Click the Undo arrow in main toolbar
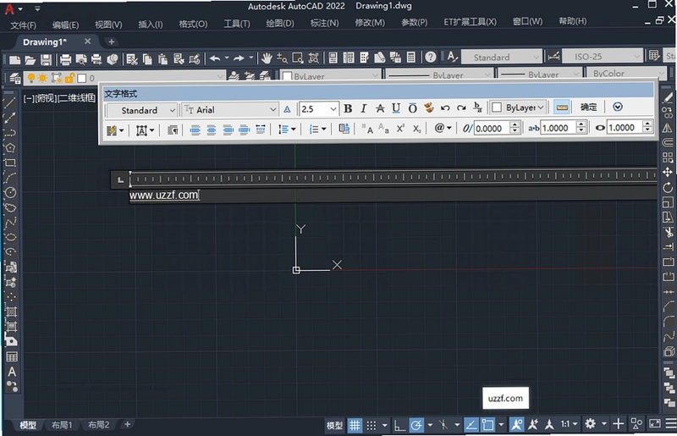 point(215,58)
